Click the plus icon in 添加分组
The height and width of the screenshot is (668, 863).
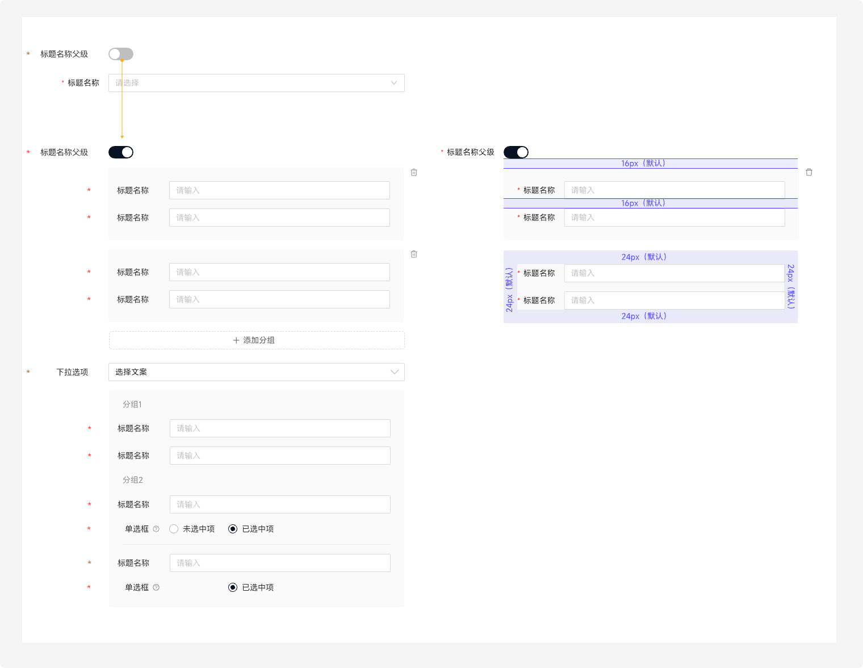[x=236, y=340]
